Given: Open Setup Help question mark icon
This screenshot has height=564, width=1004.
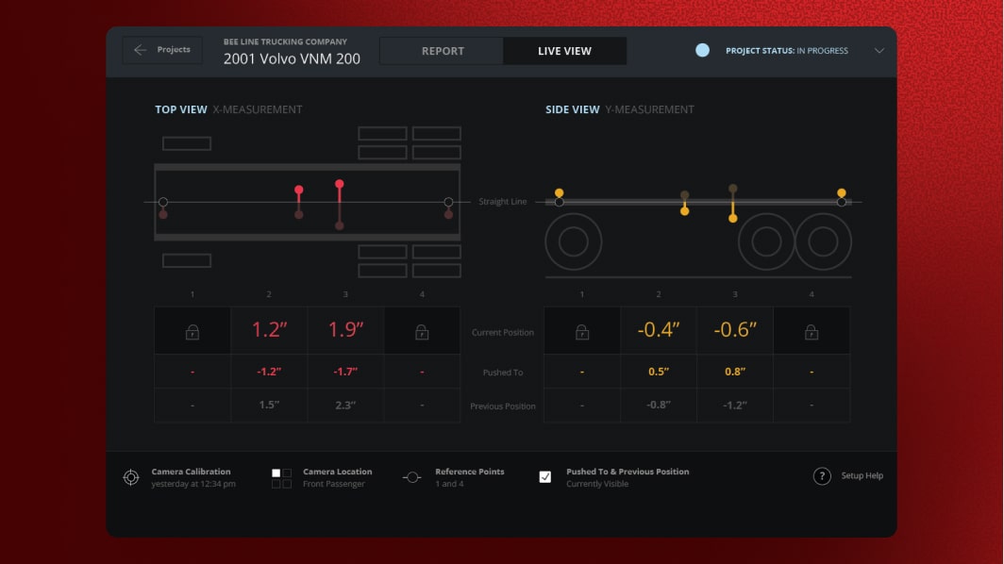Looking at the screenshot, I should (x=822, y=476).
